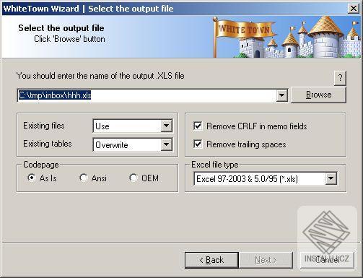363x278 pixels.
Task: Open the Existing files dropdown
Action: [x=167, y=126]
